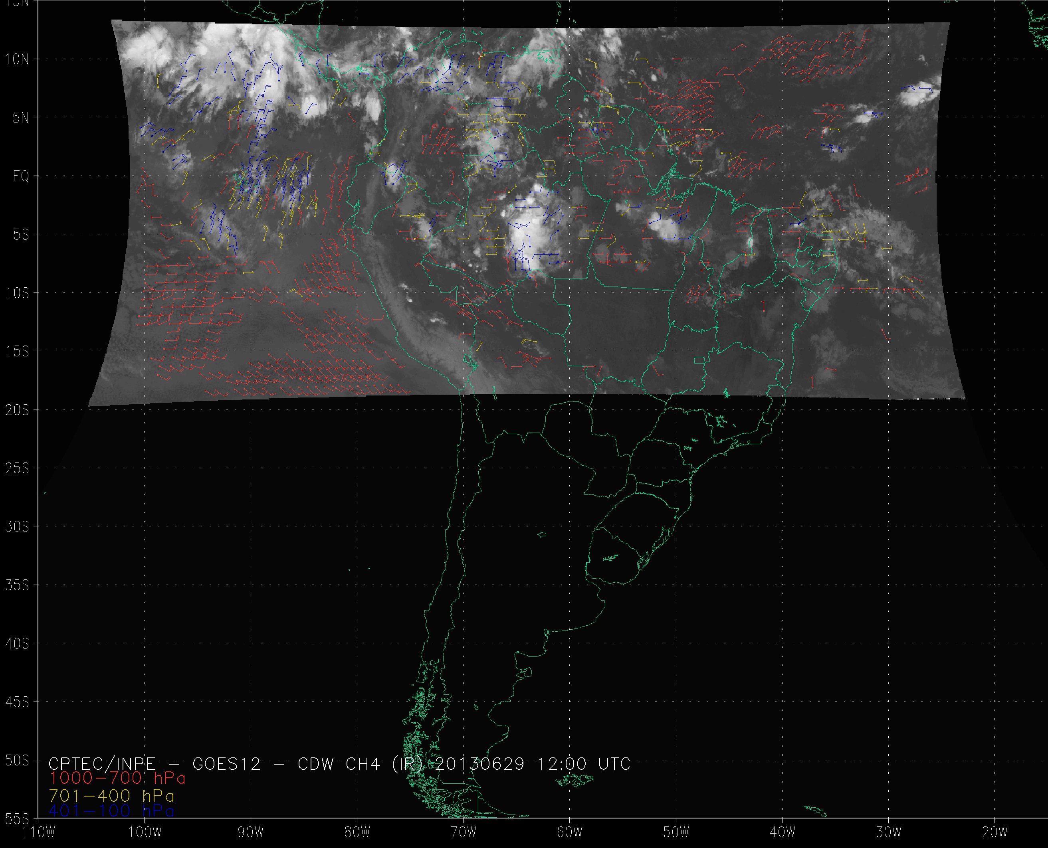1048x848 pixels.
Task: Click the 40W longitude label
Action: [x=783, y=833]
